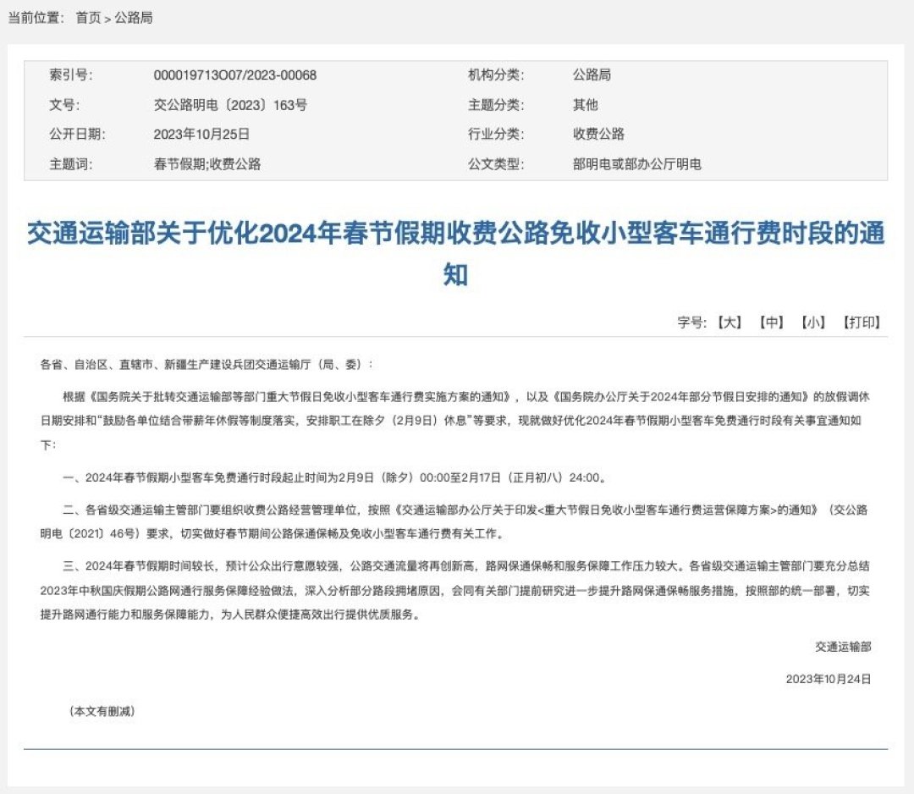Set font size to 大

click(x=730, y=322)
